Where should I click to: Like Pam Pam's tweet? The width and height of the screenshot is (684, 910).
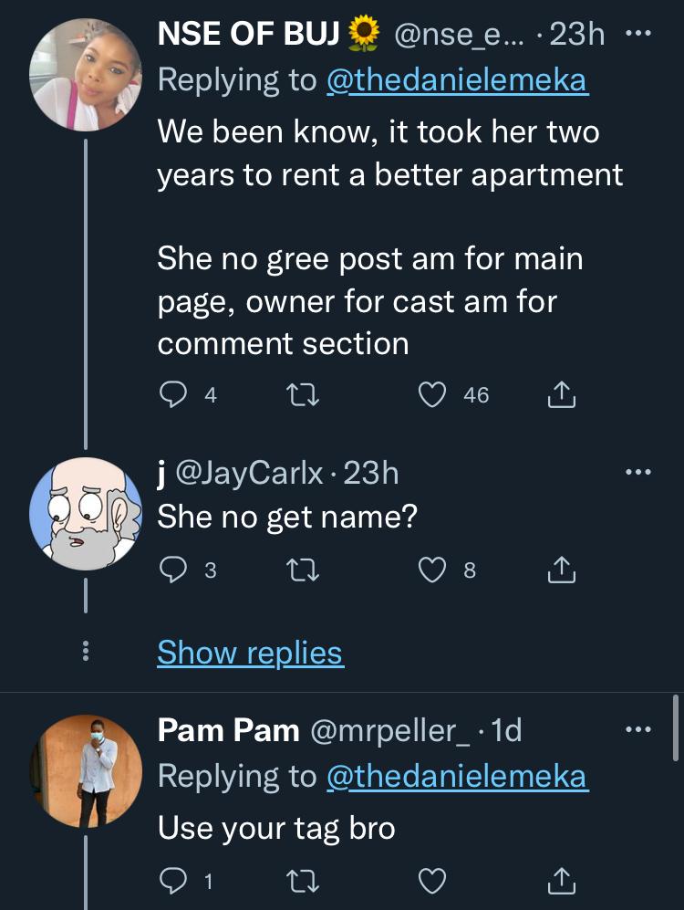click(x=432, y=882)
